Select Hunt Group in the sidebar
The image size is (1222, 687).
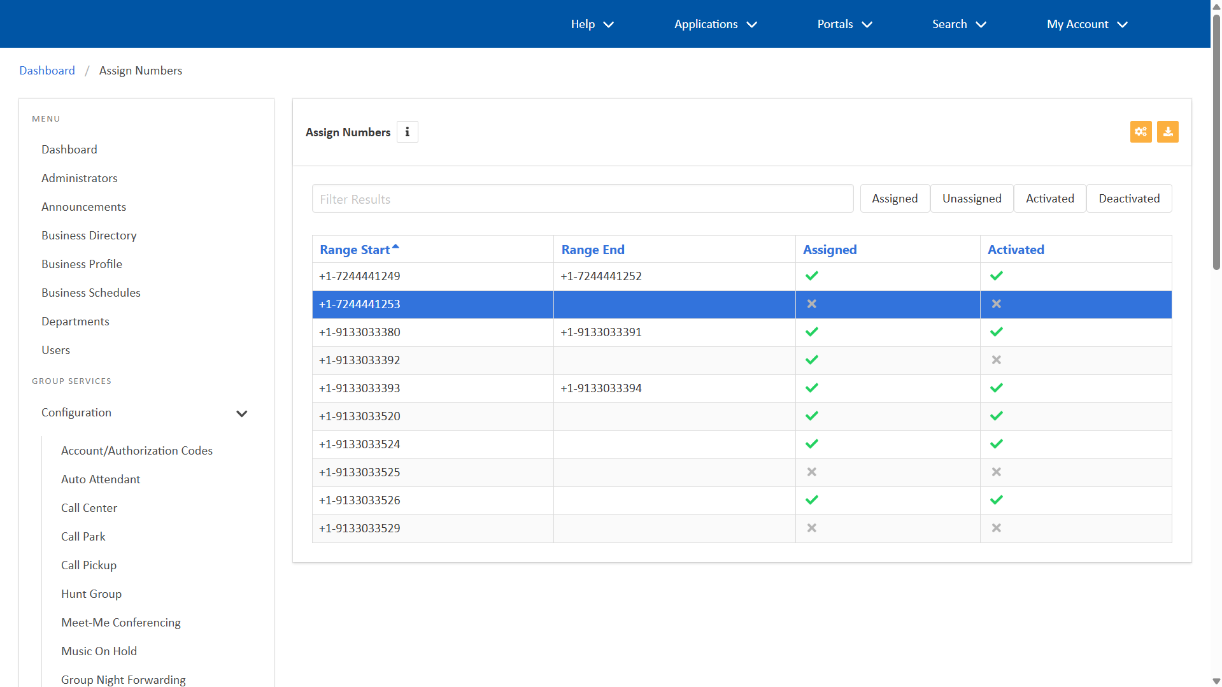(x=91, y=594)
